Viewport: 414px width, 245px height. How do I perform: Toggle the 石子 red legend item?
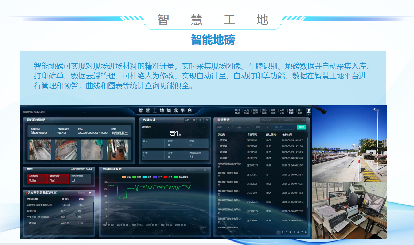click(x=168, y=177)
